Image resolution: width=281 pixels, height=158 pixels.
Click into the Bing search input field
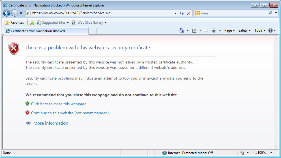point(233,13)
